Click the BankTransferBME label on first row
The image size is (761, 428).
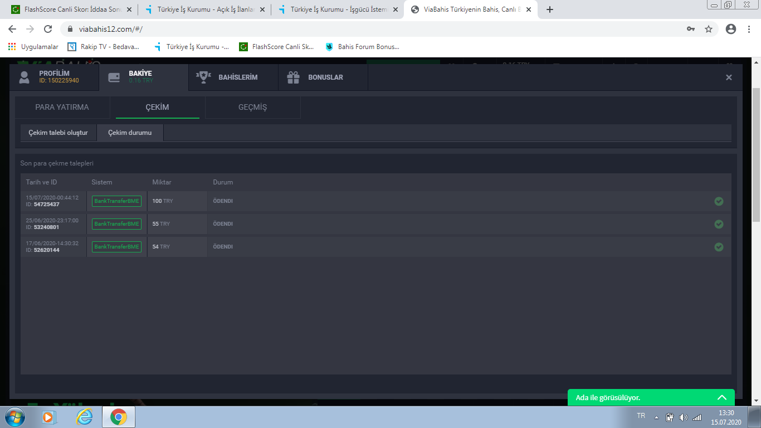point(116,201)
